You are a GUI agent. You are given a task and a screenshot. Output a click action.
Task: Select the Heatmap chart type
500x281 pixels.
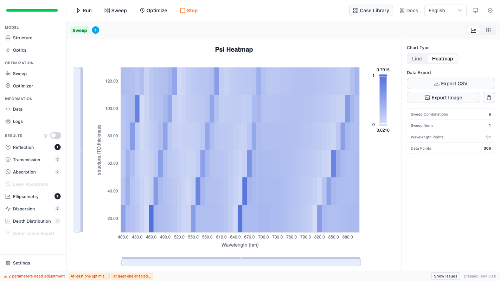coord(442,59)
